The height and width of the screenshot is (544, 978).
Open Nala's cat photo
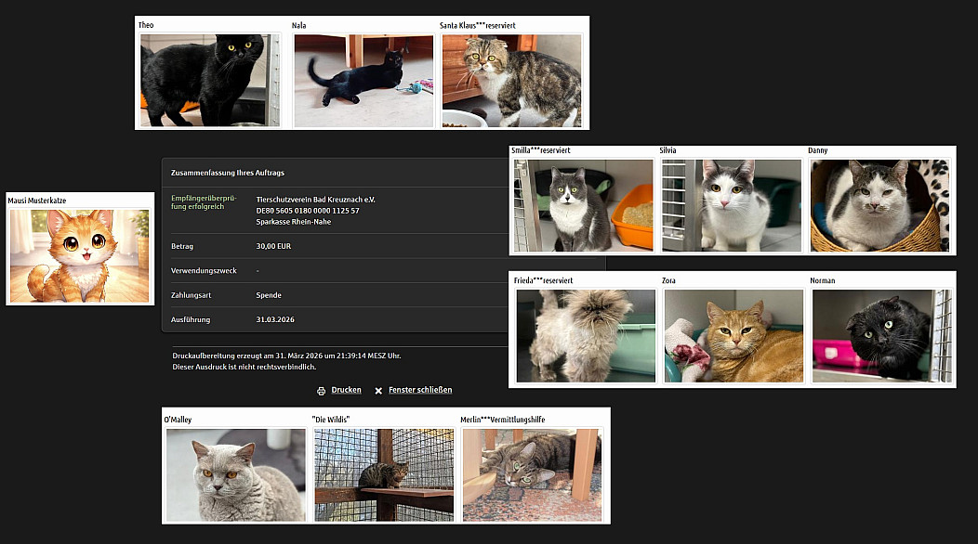363,81
